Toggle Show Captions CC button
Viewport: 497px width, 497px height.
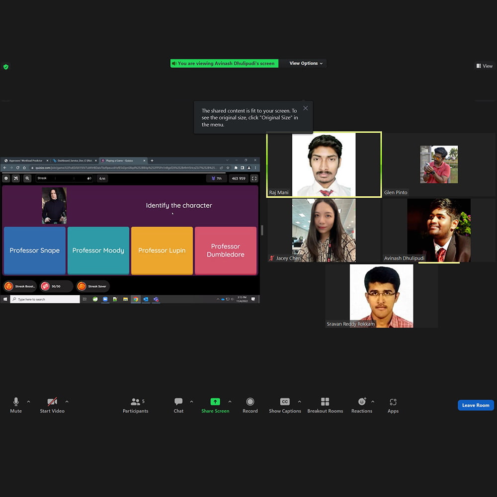[285, 402]
